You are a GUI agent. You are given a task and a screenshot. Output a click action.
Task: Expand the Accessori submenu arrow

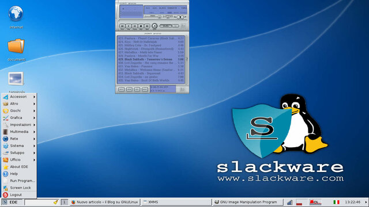click(x=34, y=97)
